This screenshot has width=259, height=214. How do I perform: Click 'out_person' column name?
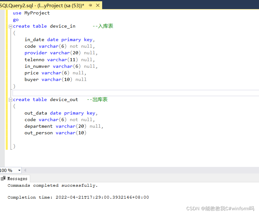click(x=38, y=133)
